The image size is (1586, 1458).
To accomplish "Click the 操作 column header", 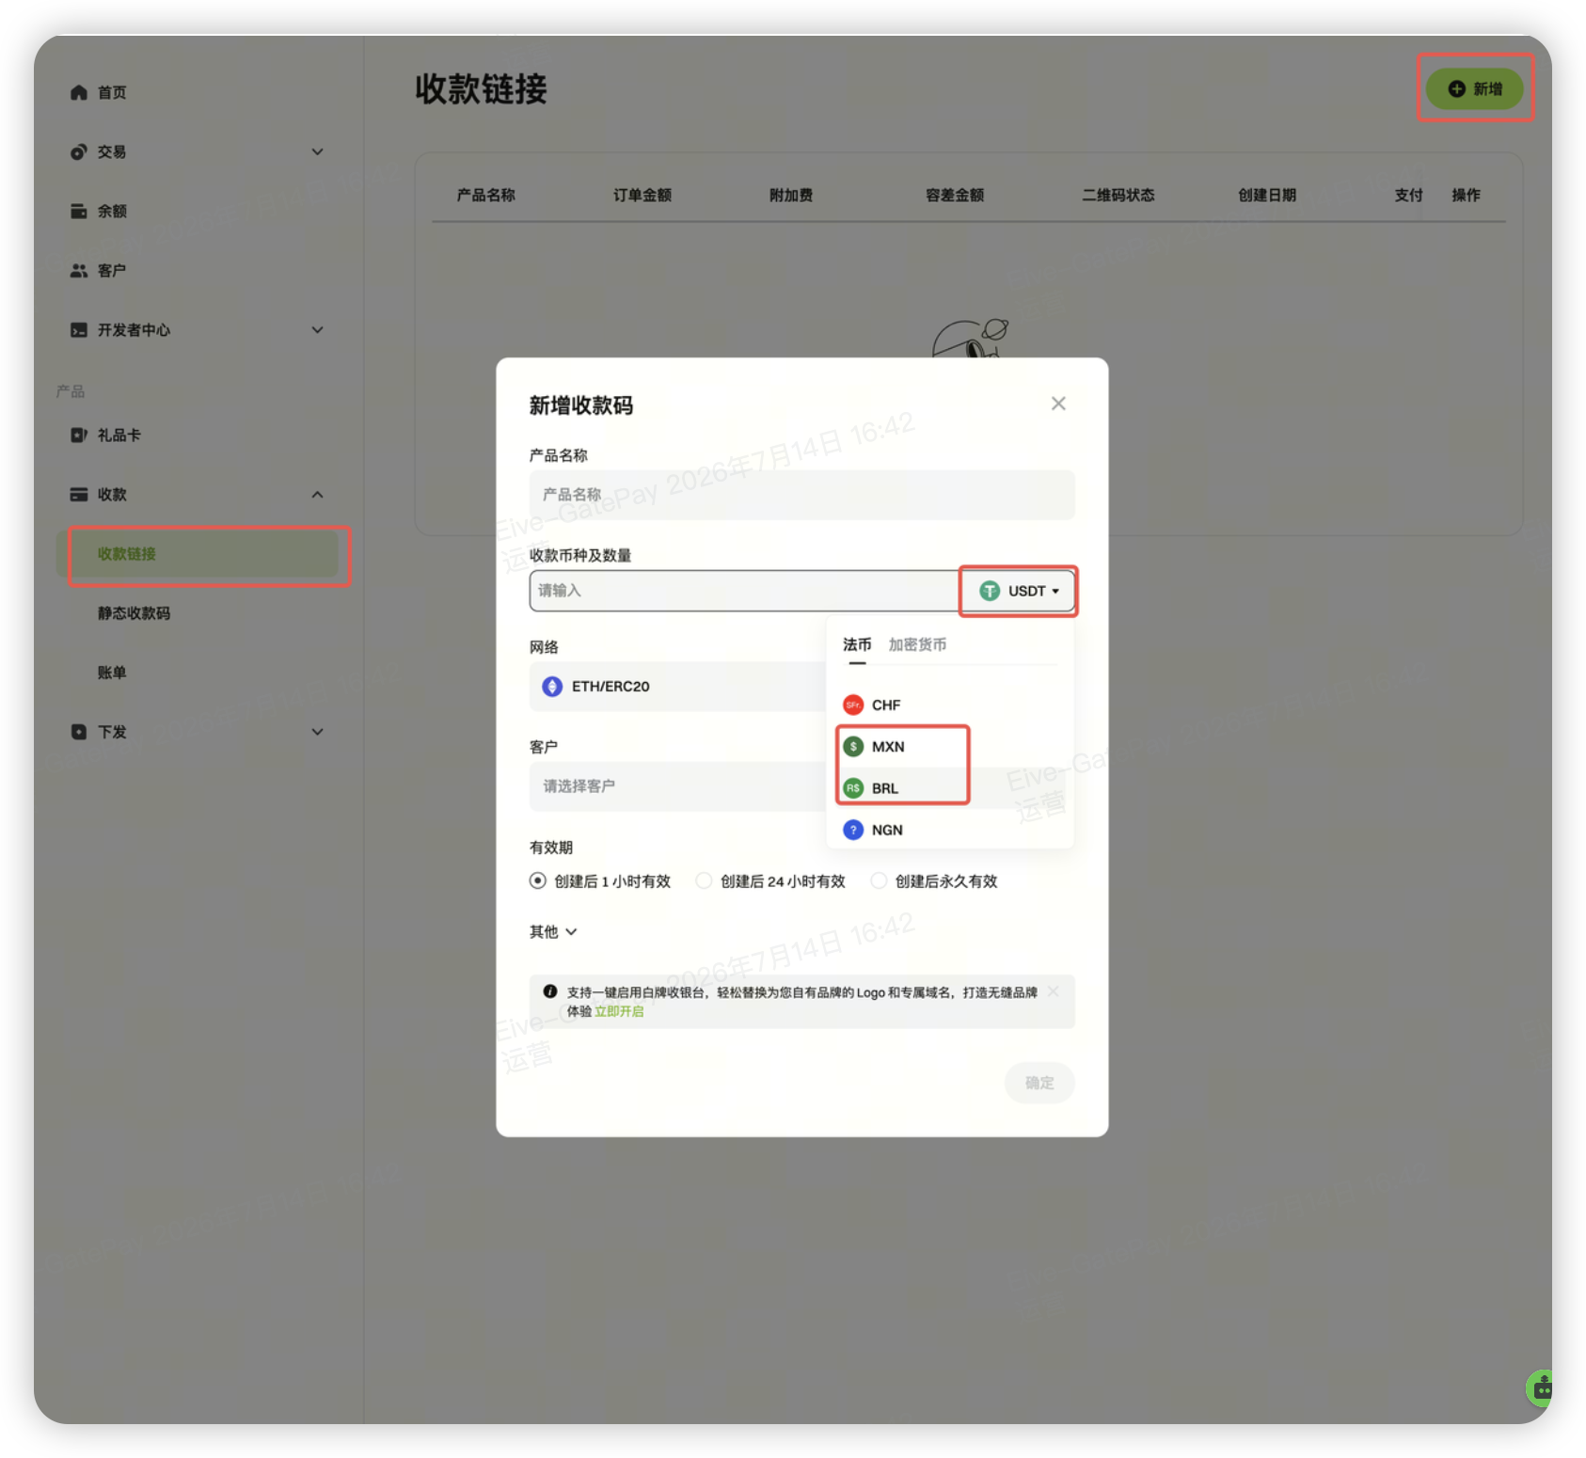I will 1466,195.
